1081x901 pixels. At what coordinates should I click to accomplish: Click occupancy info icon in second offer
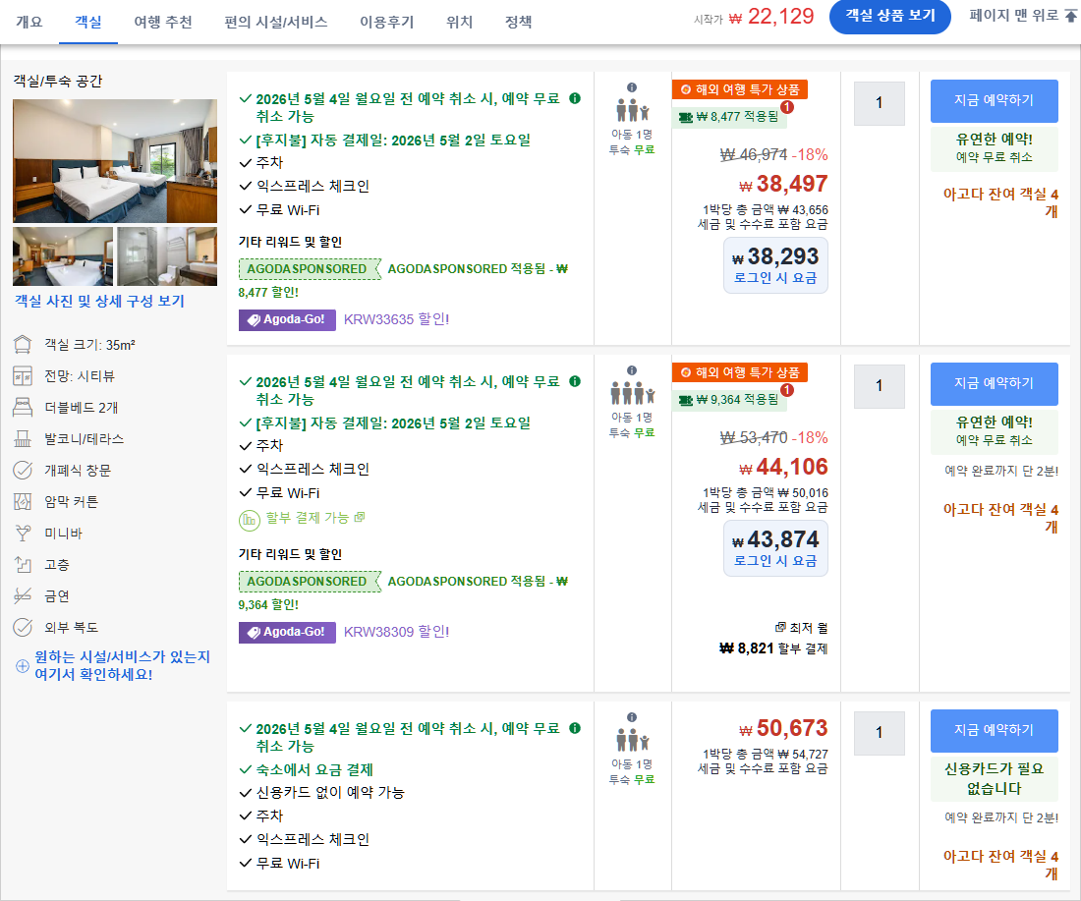click(632, 370)
